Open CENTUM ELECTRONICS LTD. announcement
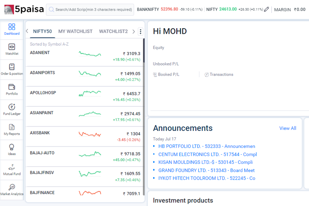The image size is (309, 206). pyautogui.click(x=207, y=154)
